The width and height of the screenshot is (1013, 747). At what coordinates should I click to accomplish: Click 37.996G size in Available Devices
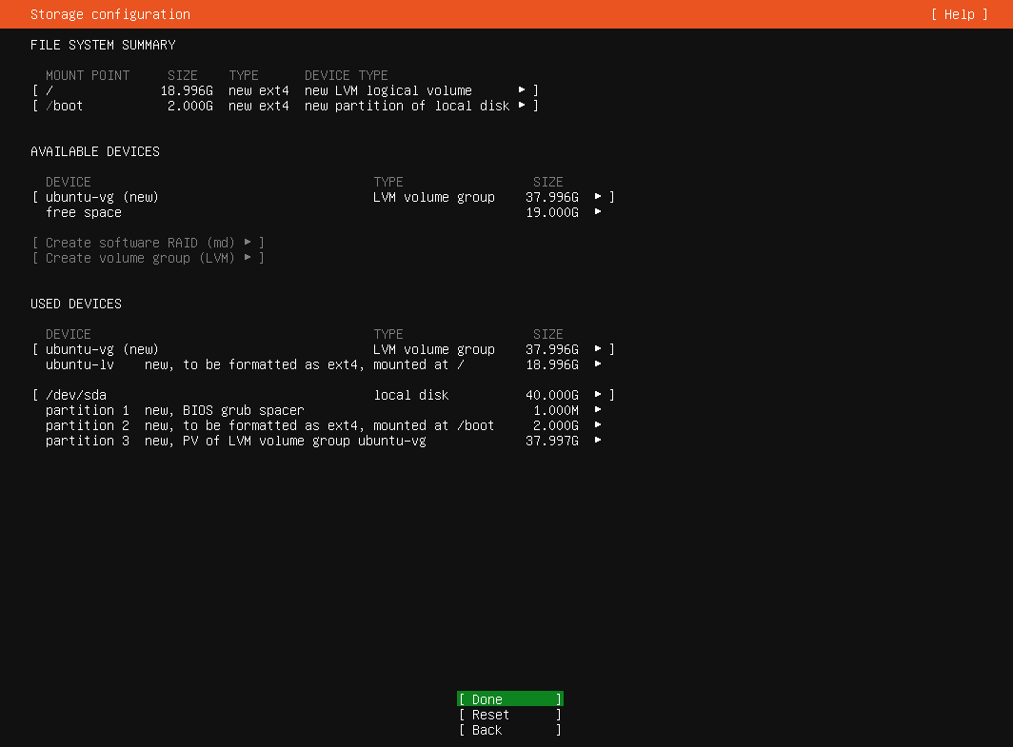552,197
